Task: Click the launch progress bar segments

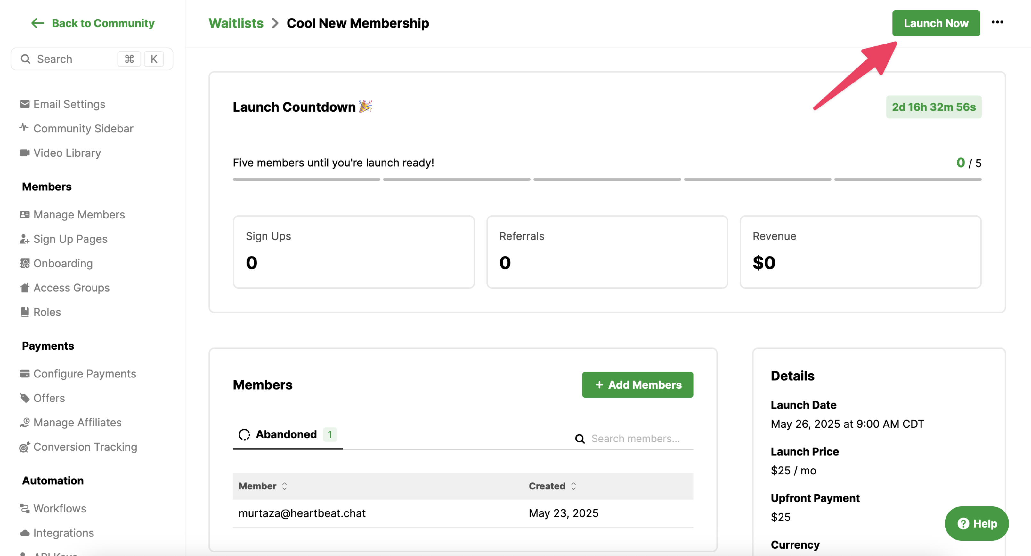Action: [607, 179]
